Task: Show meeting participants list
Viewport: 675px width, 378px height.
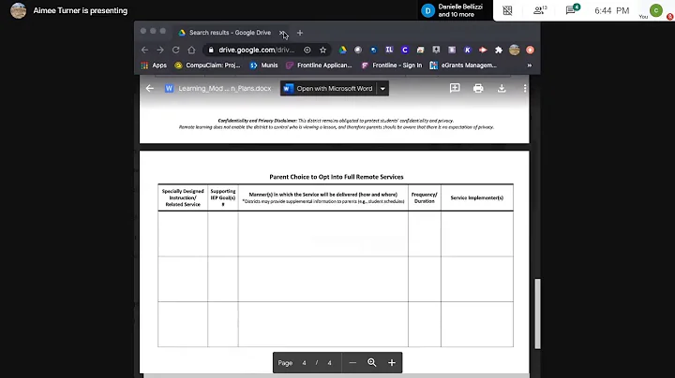Action: pos(539,10)
